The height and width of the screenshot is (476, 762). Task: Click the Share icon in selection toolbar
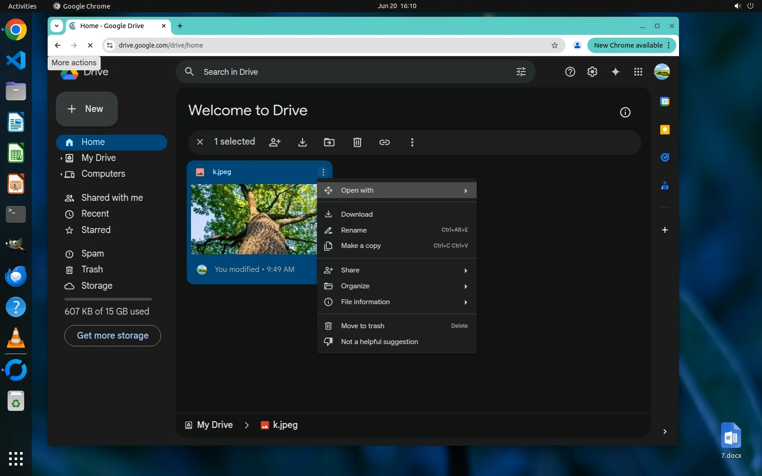pyautogui.click(x=275, y=142)
